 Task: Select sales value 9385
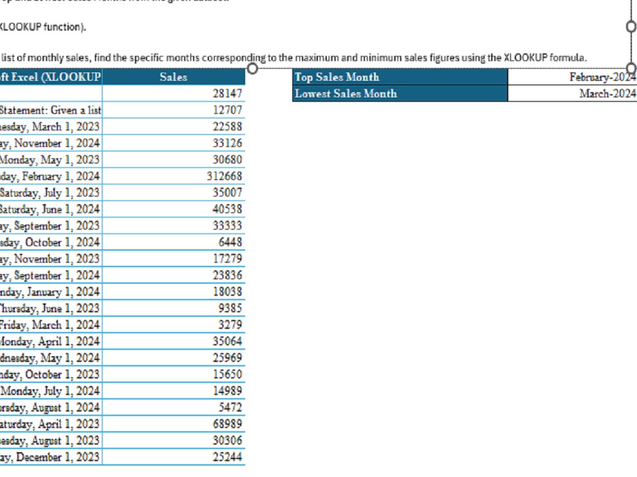tap(173, 308)
